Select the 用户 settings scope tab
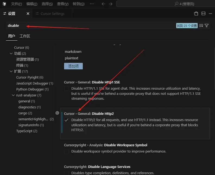215x175 pixels. tap(11, 36)
